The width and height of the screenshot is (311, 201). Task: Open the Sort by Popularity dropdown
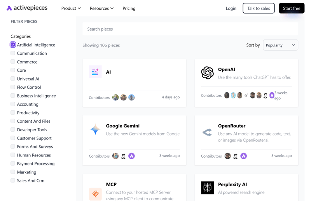[x=280, y=45]
